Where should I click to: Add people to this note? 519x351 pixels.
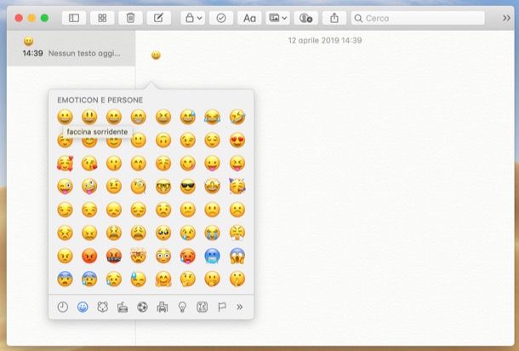[x=305, y=18]
